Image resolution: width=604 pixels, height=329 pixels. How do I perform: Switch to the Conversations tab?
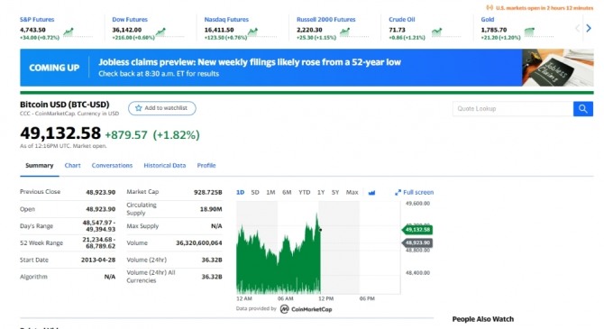coord(112,166)
